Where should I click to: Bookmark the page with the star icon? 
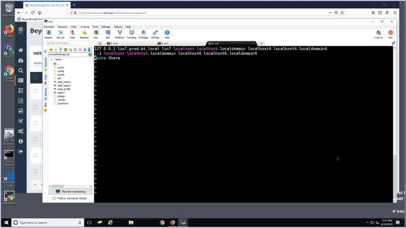click(x=343, y=13)
